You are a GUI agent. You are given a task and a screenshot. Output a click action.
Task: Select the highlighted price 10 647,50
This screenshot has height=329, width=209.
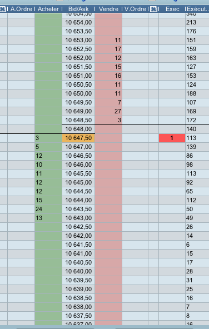(78, 138)
